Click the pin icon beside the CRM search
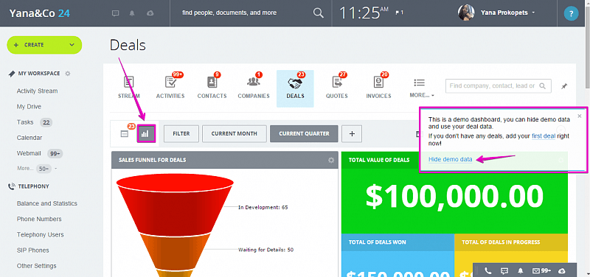590x277 pixels. tap(563, 86)
